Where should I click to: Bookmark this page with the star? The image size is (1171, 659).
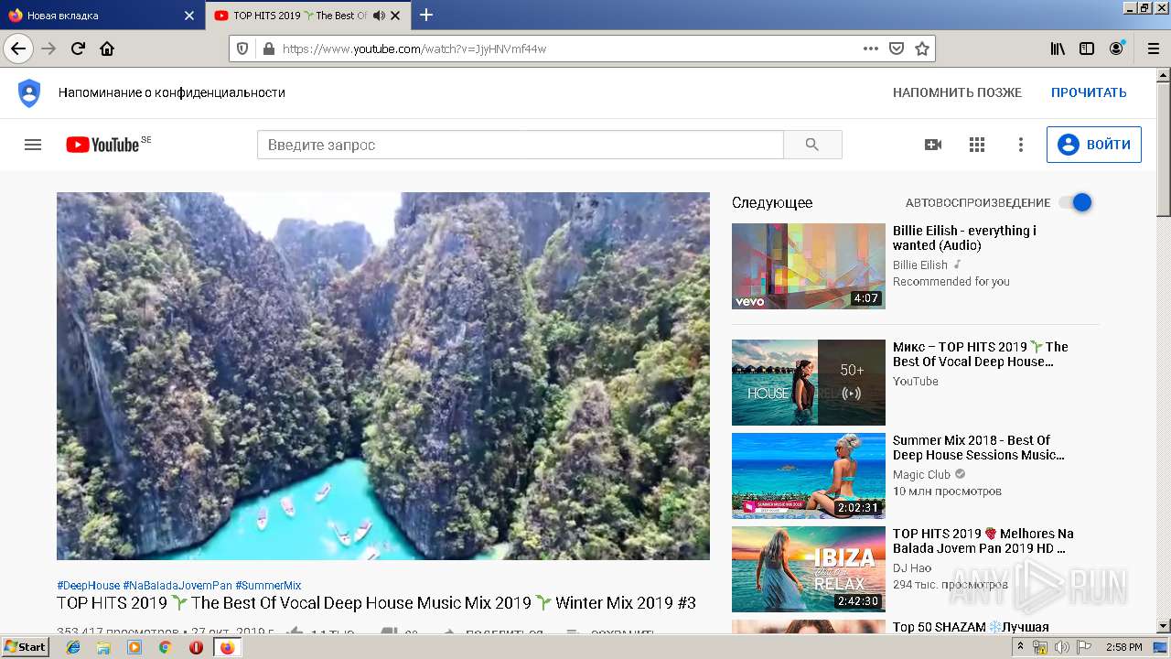point(922,49)
